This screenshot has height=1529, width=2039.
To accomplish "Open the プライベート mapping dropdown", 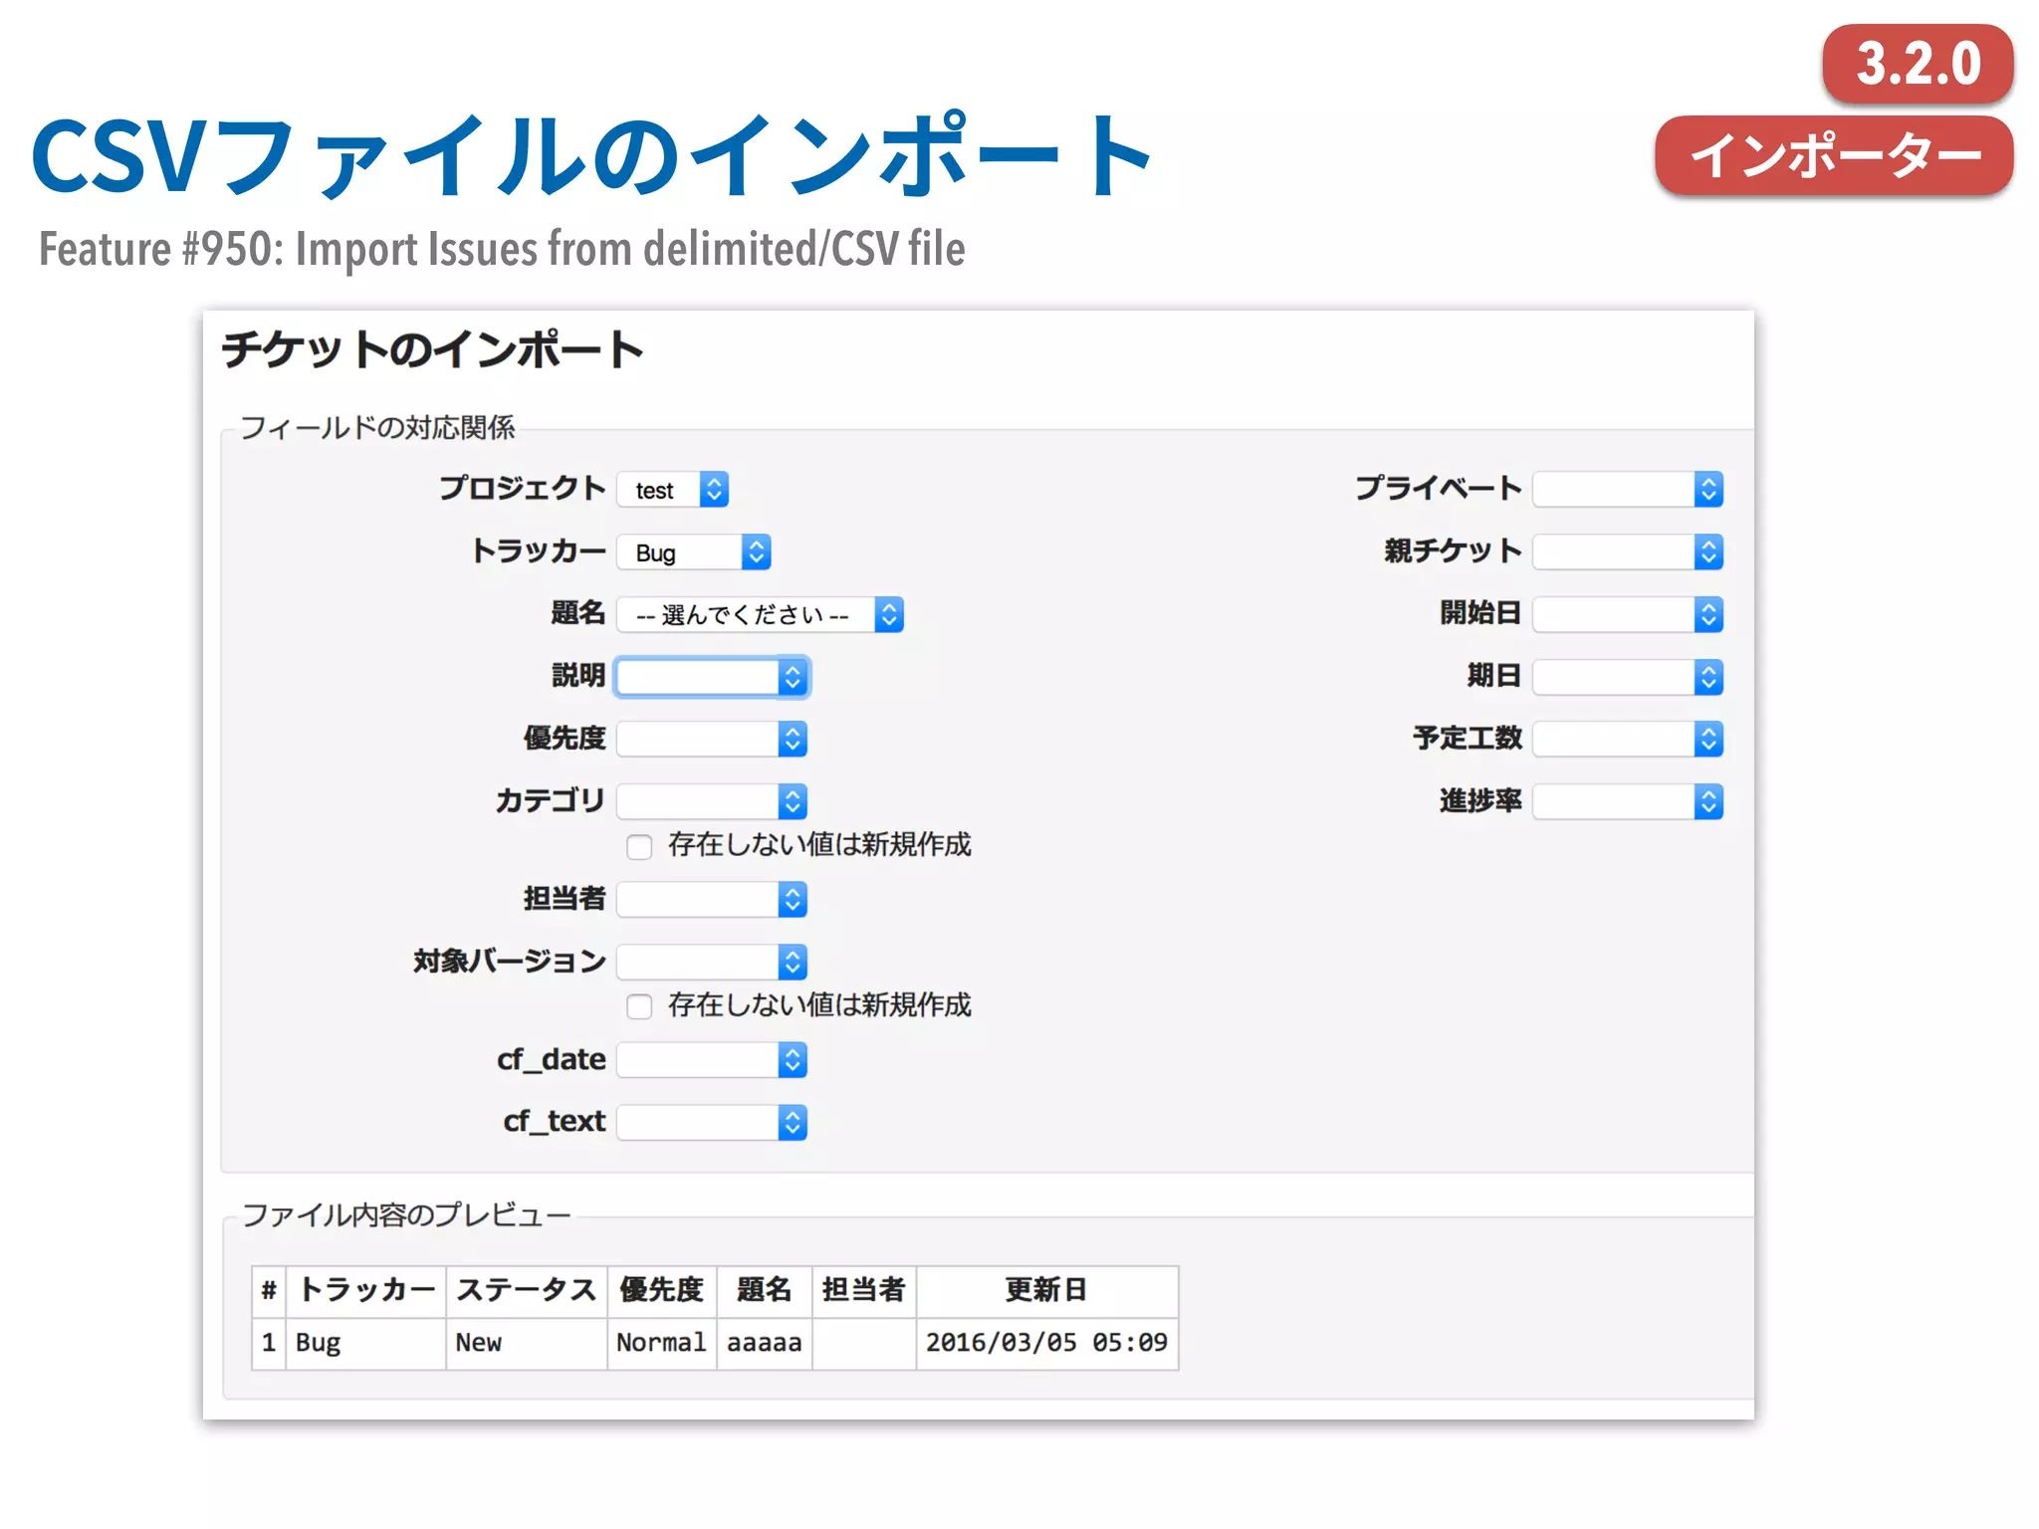I will click(x=1628, y=490).
